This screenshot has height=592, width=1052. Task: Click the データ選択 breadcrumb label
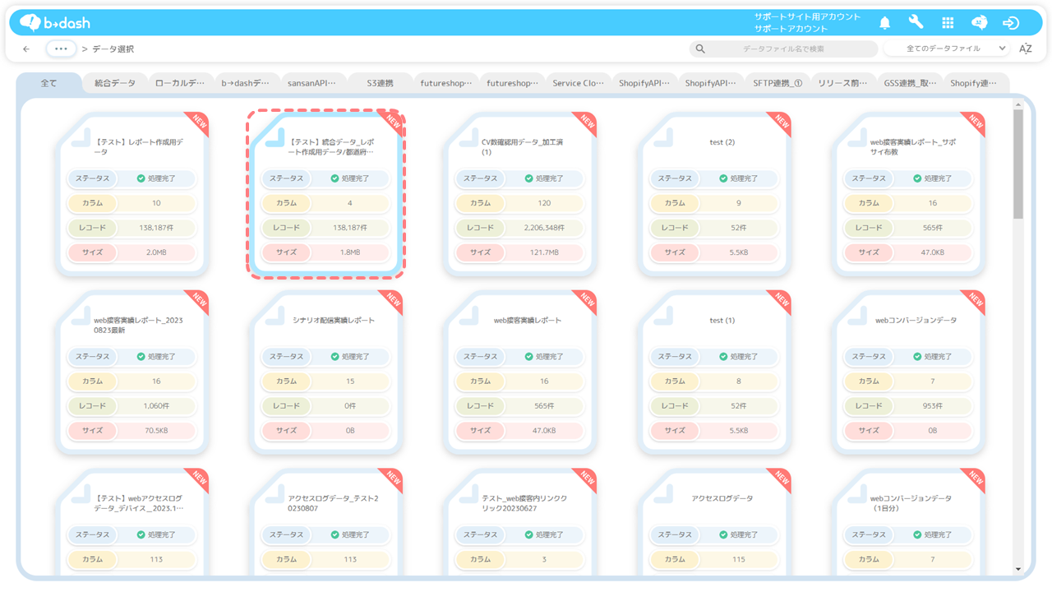(113, 49)
